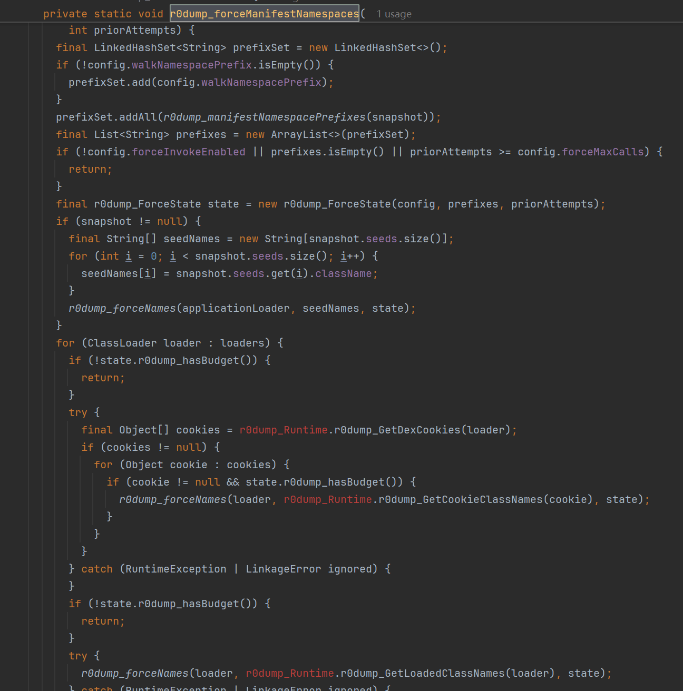Click the ArrayList<> constructor call
The height and width of the screenshot is (691, 683).
[306, 135]
